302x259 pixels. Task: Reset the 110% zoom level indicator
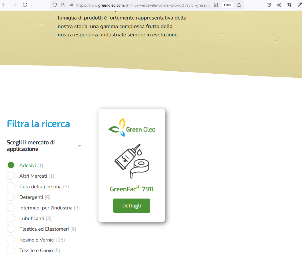[x=228, y=5]
